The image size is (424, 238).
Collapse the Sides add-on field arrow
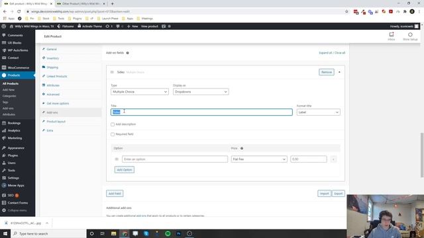click(339, 72)
